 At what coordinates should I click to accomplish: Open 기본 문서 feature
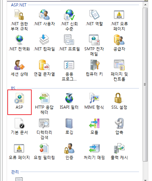point(19,126)
